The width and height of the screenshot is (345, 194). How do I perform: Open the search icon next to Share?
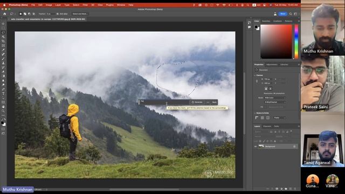click(291, 14)
